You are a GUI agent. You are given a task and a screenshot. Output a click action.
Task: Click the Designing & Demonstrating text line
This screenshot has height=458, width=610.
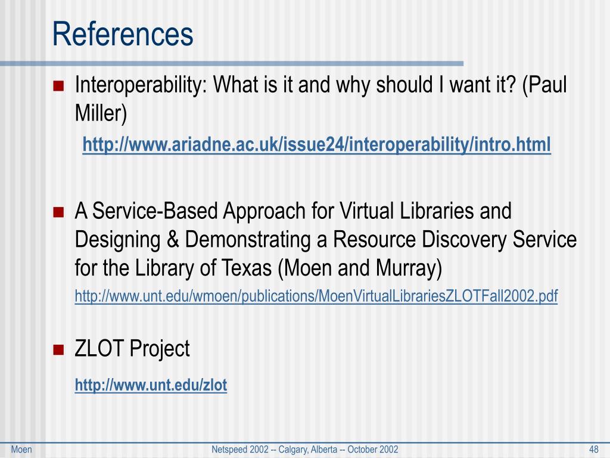pyautogui.click(x=326, y=240)
